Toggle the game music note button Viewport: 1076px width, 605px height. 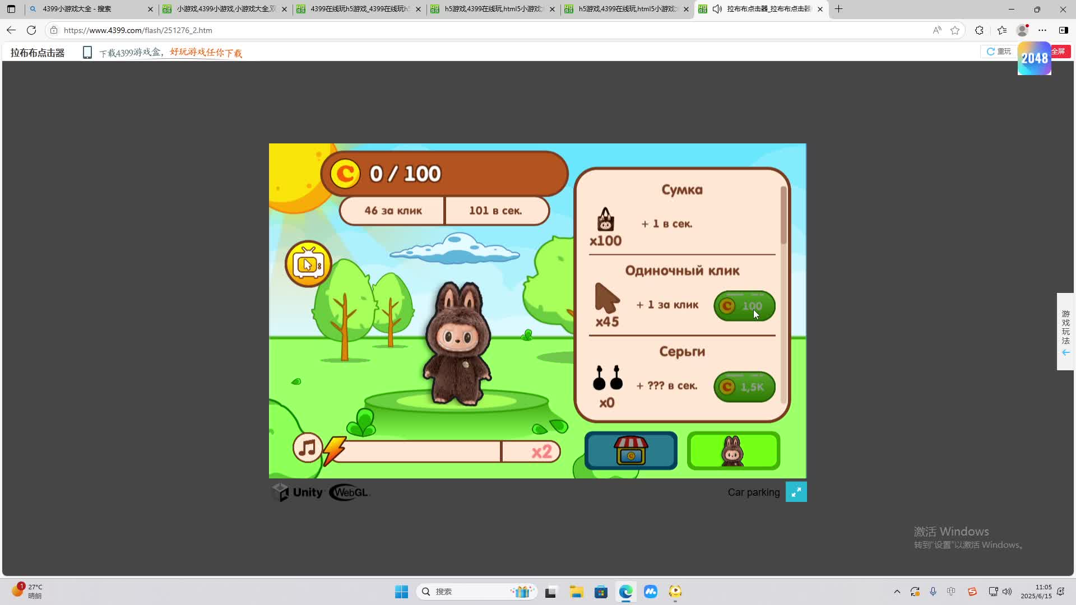tap(307, 448)
